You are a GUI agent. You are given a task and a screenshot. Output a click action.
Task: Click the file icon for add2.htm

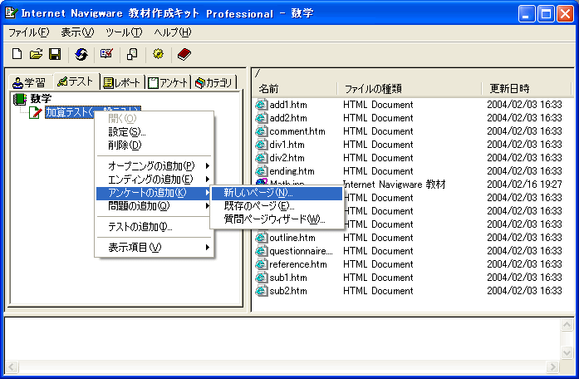[x=261, y=118]
